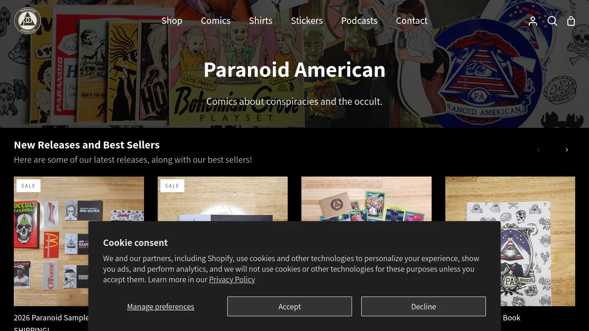Accept the cookie consent
Image resolution: width=589 pixels, height=331 pixels.
point(289,307)
